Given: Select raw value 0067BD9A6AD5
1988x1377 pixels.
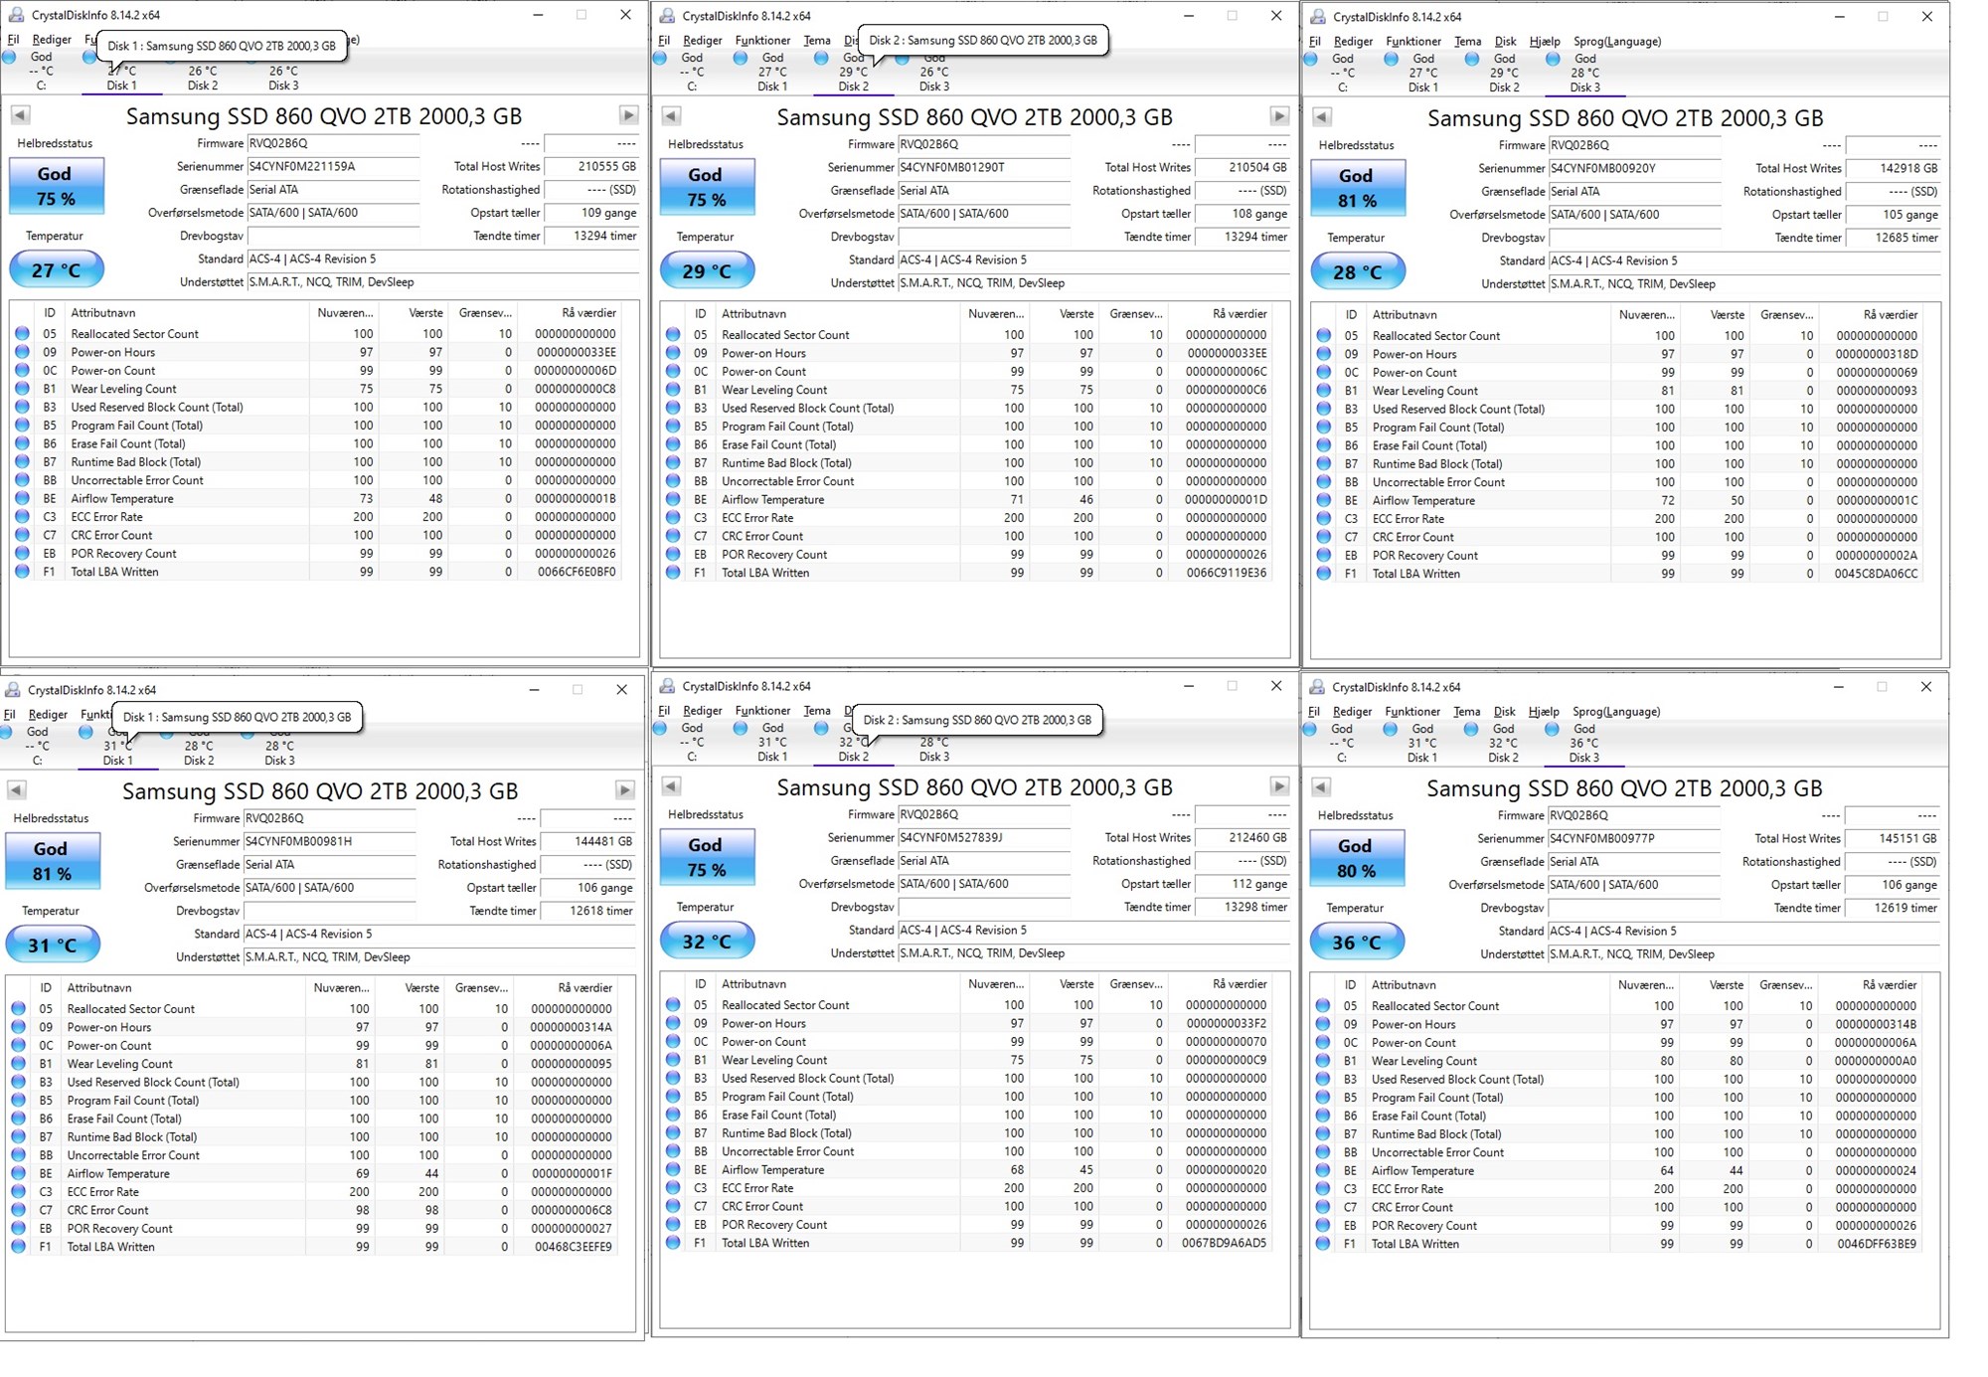Looking at the screenshot, I should [1225, 1243].
